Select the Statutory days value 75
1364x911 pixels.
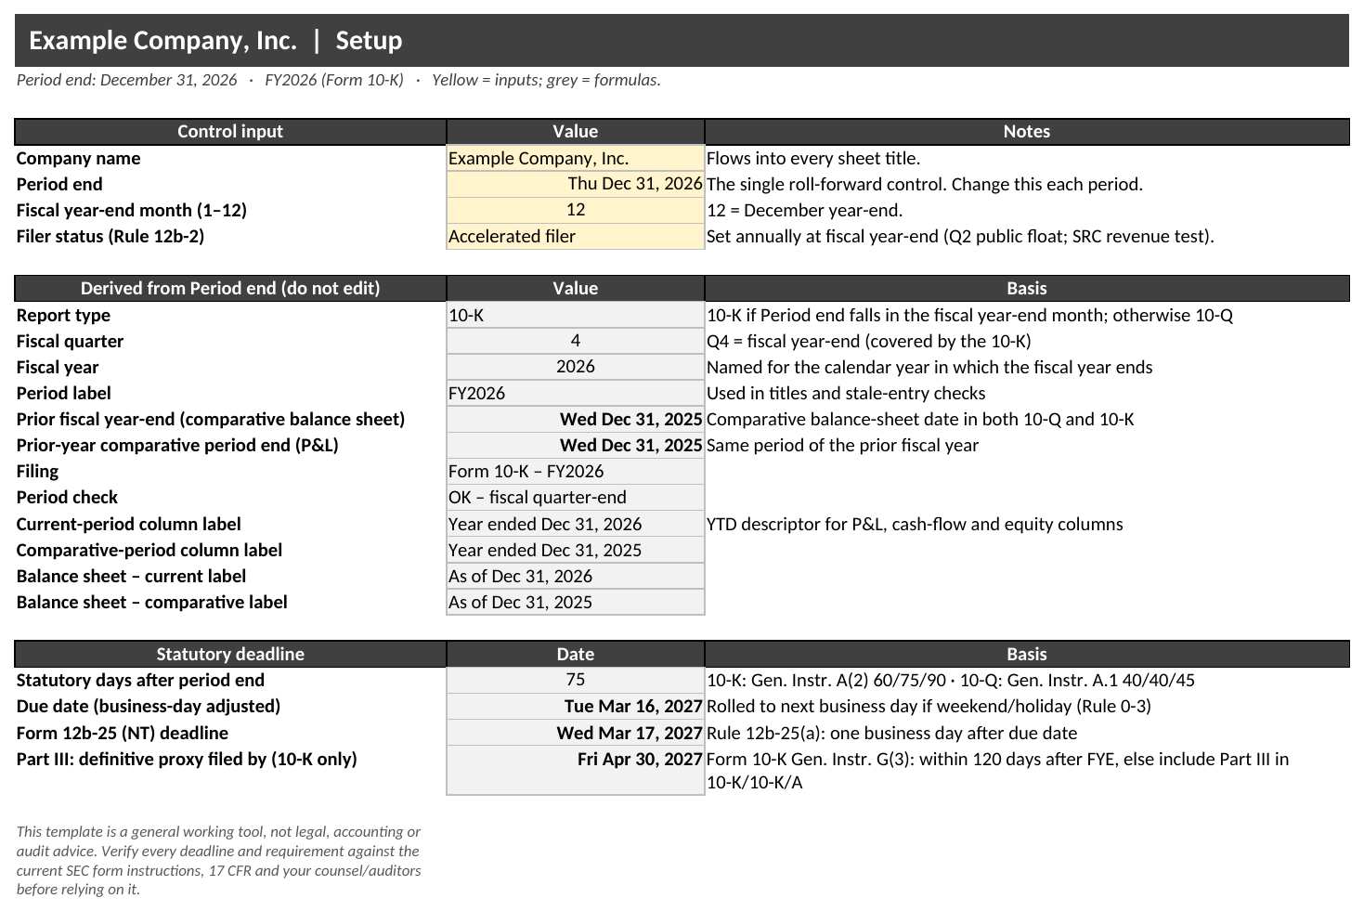[x=575, y=680]
